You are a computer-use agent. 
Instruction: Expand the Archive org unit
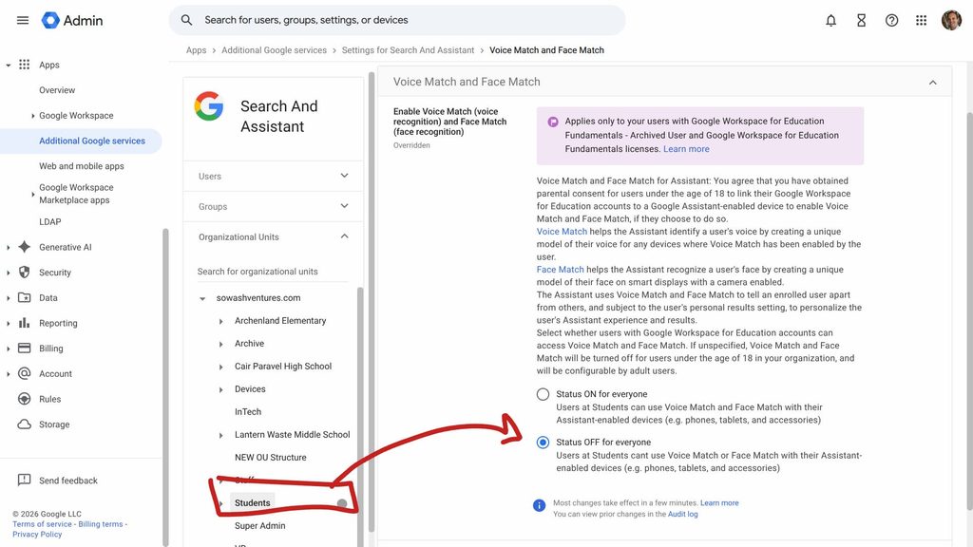pyautogui.click(x=220, y=344)
